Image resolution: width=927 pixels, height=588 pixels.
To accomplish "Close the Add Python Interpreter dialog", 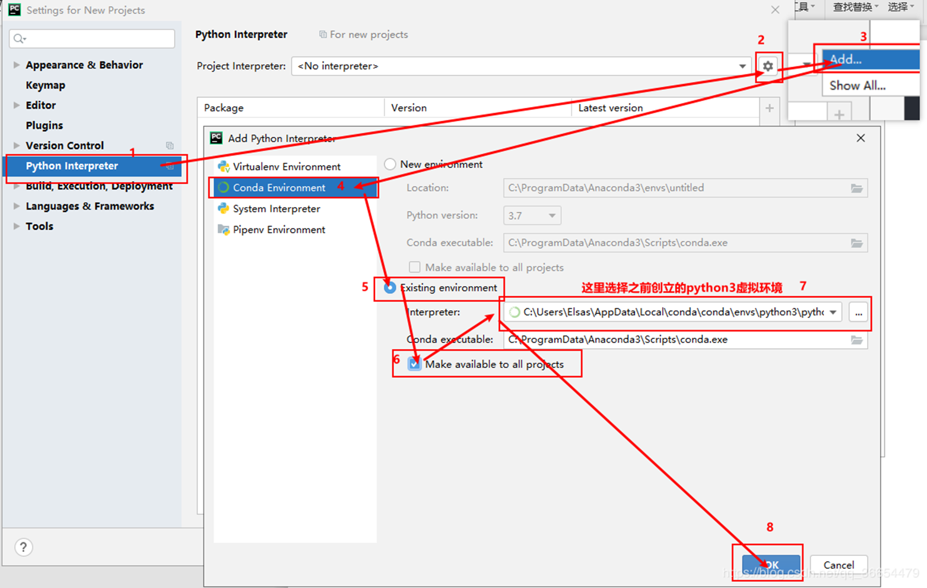I will (x=860, y=138).
